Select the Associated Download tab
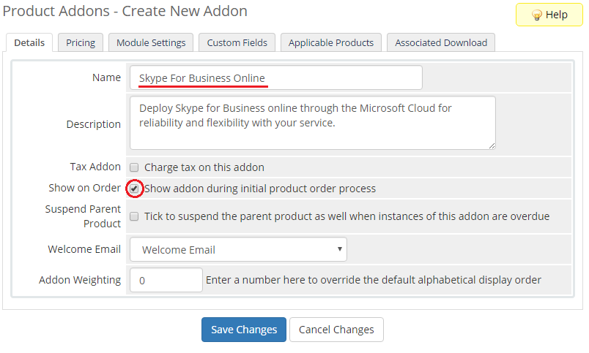 click(x=441, y=42)
